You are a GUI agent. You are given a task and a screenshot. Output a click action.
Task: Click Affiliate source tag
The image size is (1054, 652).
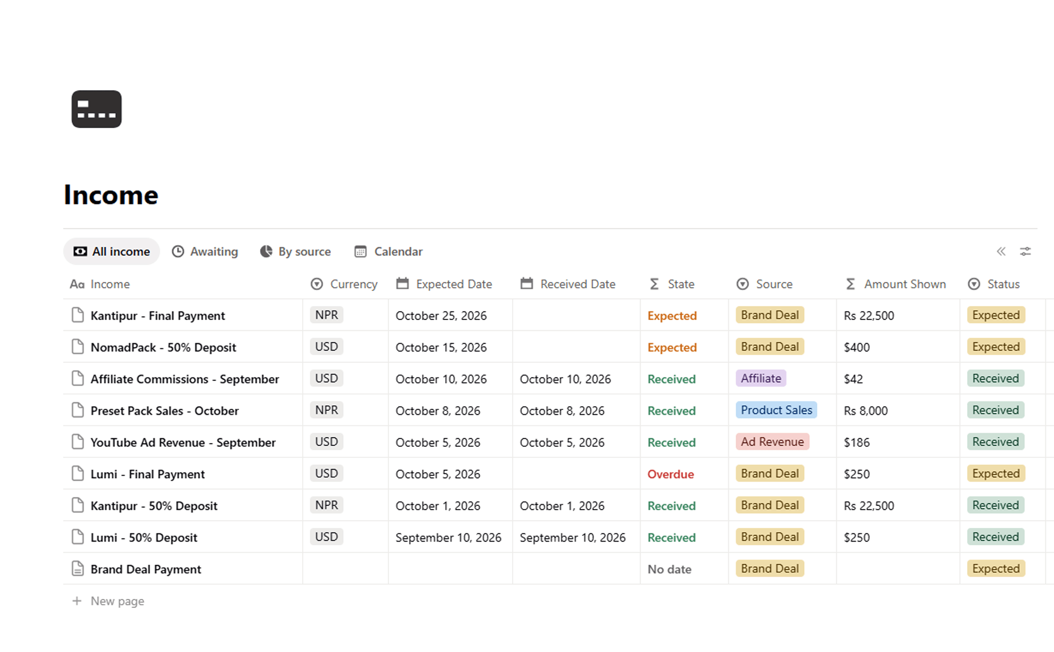coord(761,378)
